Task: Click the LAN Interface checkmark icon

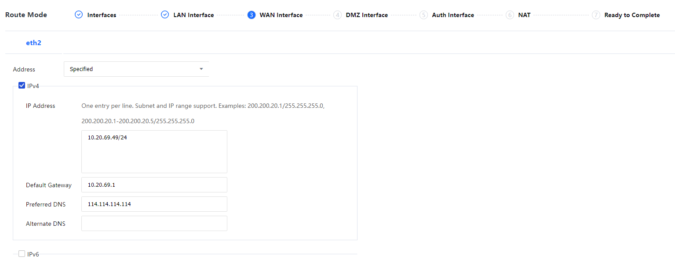Action: click(x=165, y=15)
